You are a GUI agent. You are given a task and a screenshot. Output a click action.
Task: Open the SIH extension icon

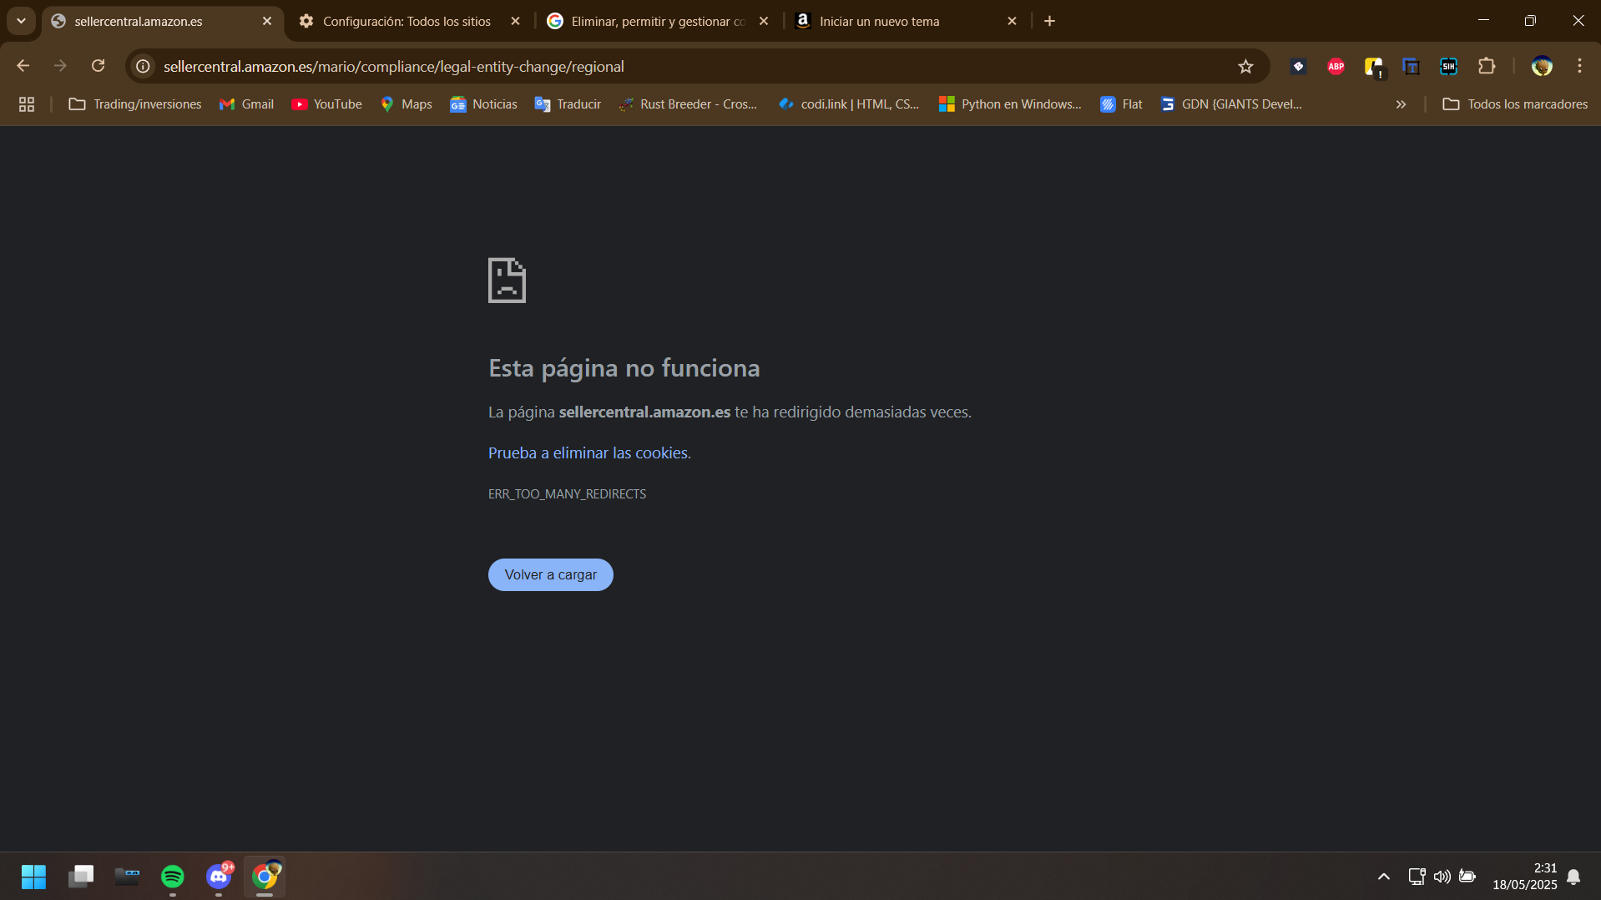pos(1448,67)
